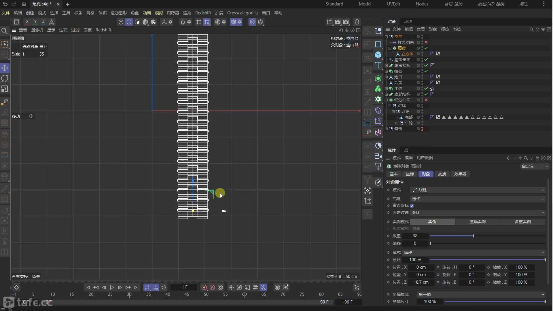The width and height of the screenshot is (553, 311).
Task: Select the 多重实例 instance mode
Action: click(x=523, y=222)
